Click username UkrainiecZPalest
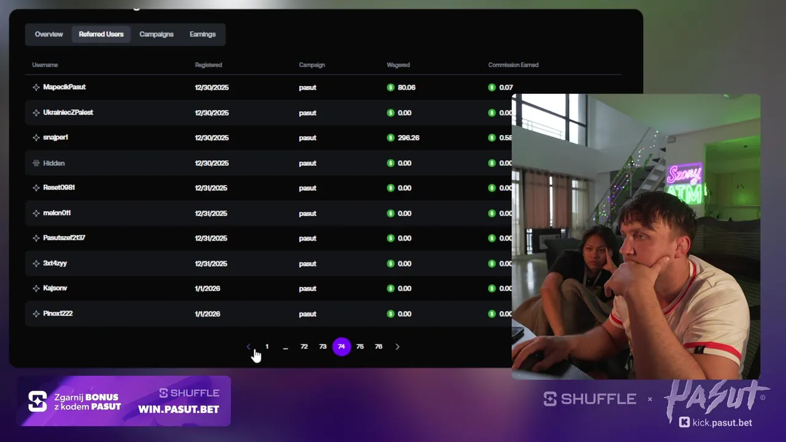 (68, 112)
